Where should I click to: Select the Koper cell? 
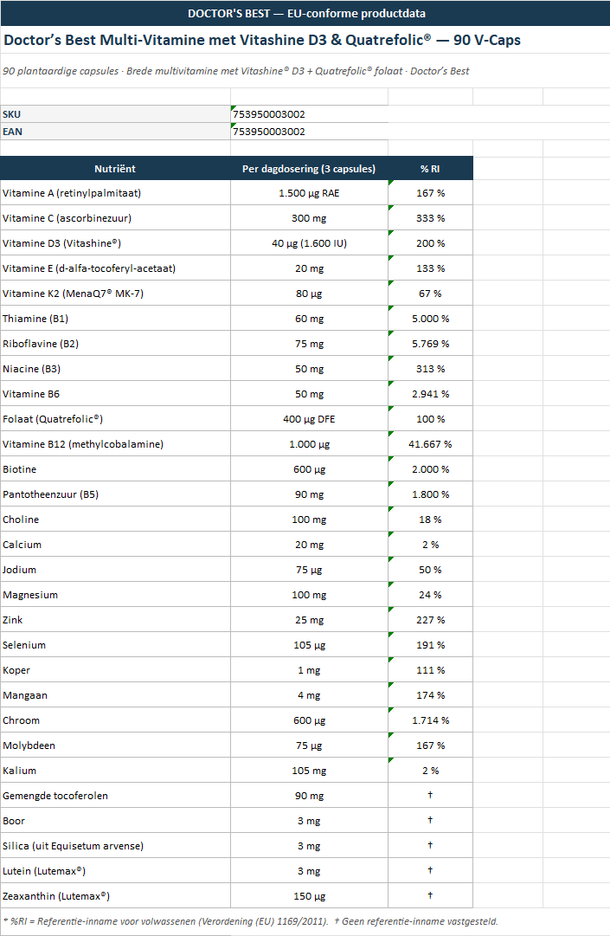tap(115, 669)
